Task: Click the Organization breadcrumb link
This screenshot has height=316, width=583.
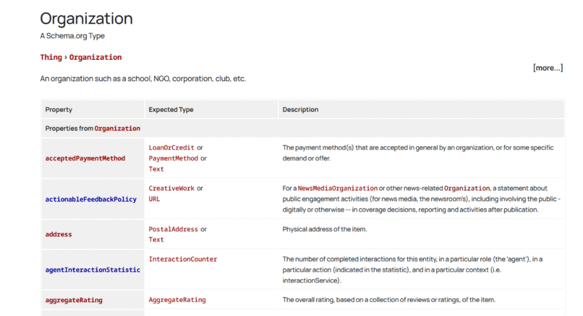Action: pyautogui.click(x=95, y=57)
